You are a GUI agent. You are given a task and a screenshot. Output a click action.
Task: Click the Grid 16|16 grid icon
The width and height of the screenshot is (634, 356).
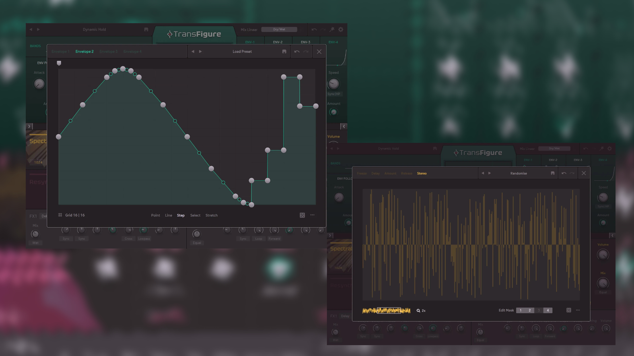coord(60,215)
